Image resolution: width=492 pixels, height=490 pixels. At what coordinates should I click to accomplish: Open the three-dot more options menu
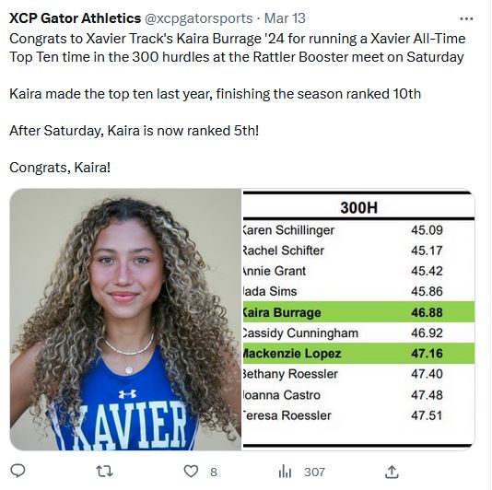pyautogui.click(x=466, y=18)
